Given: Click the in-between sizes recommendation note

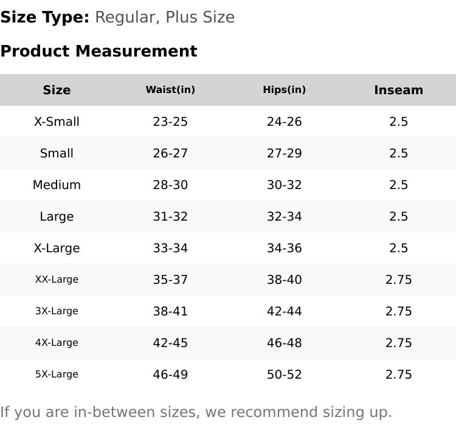Looking at the screenshot, I should pyautogui.click(x=196, y=412).
